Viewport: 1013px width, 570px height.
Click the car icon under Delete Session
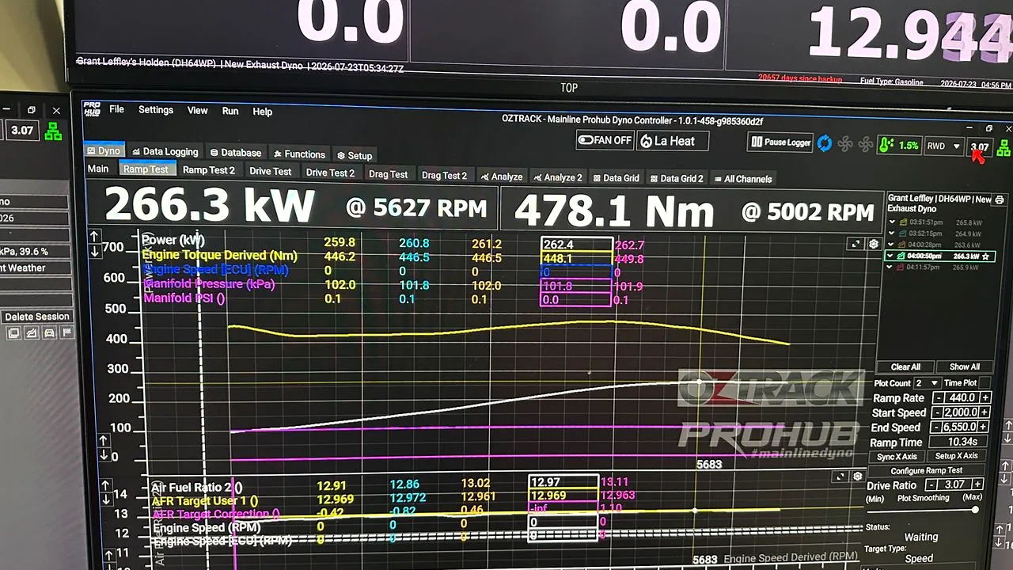coord(50,333)
